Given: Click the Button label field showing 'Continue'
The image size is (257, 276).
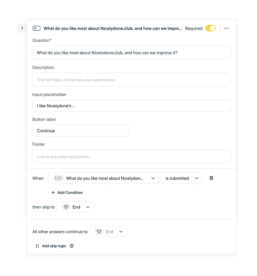Looking at the screenshot, I should coord(81,130).
